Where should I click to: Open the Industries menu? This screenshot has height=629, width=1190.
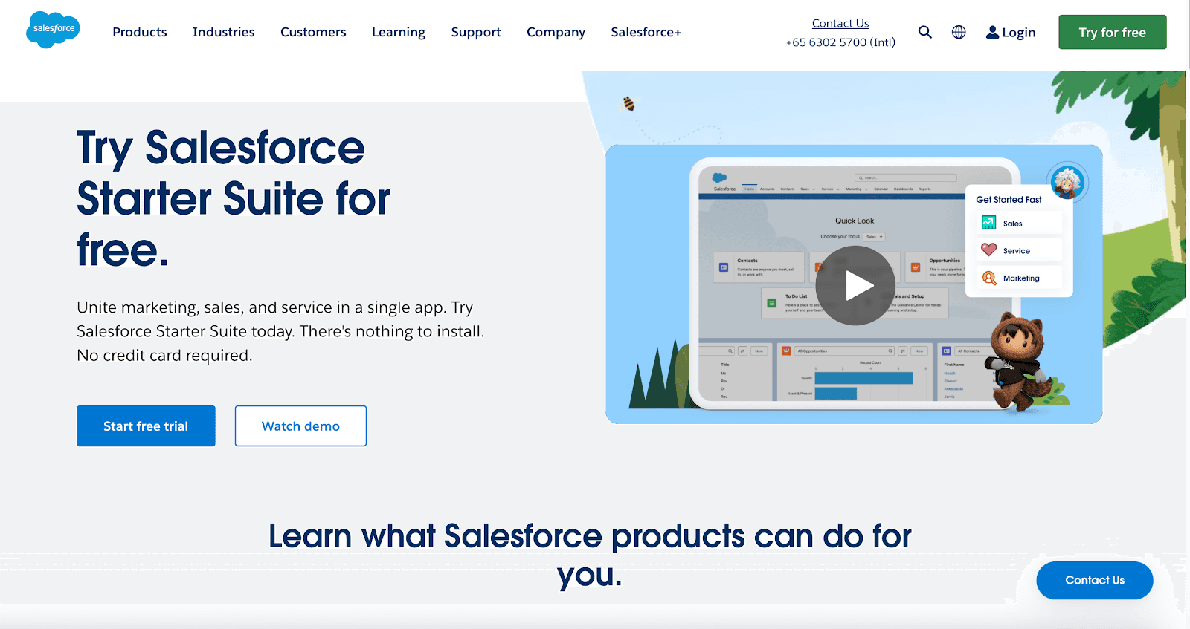pos(224,32)
